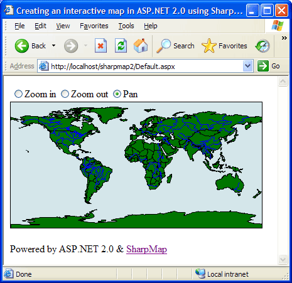Click the green Back arrow icon

click(22, 46)
